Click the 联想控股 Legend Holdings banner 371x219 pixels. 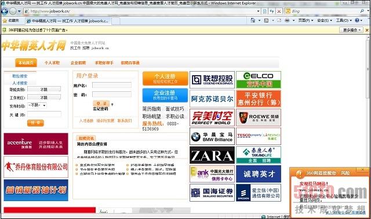tap(212, 80)
